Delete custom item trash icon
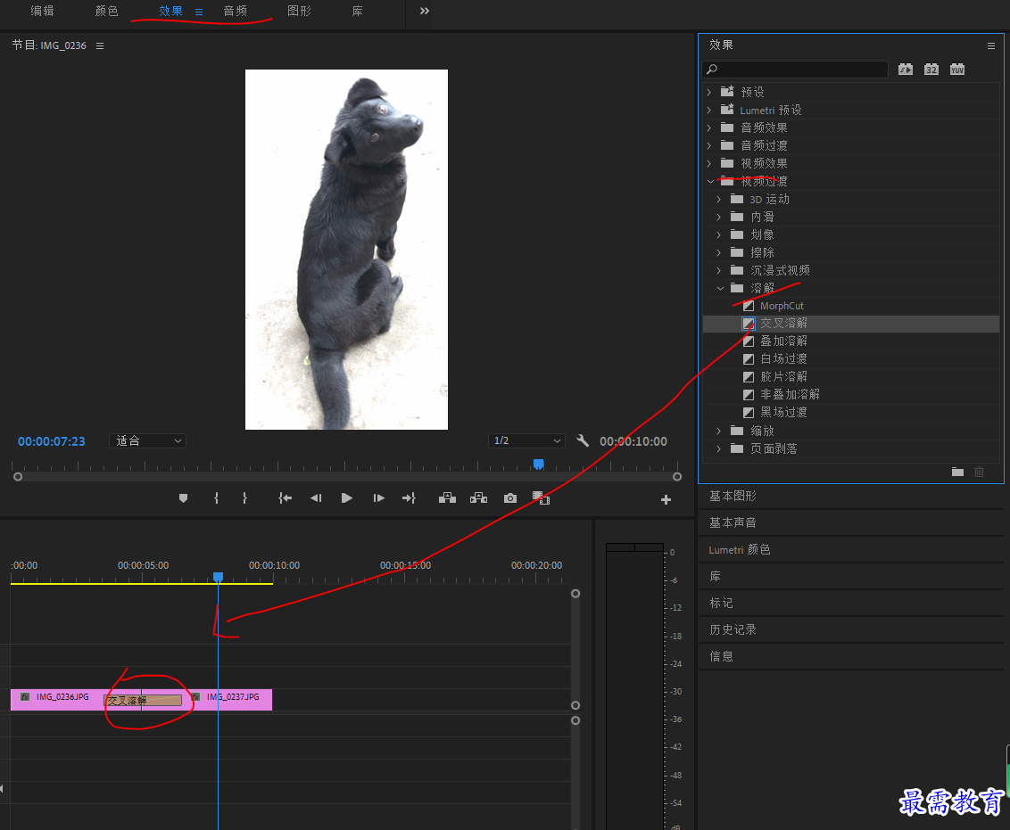 pos(979,472)
